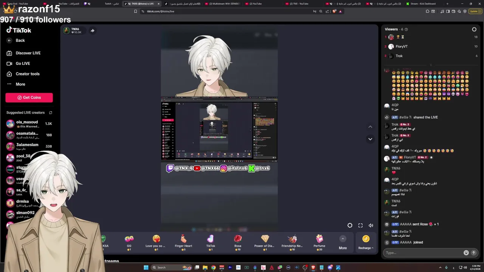This screenshot has height=272, width=484.
Task: Send the GG gift
Action: coord(129,242)
